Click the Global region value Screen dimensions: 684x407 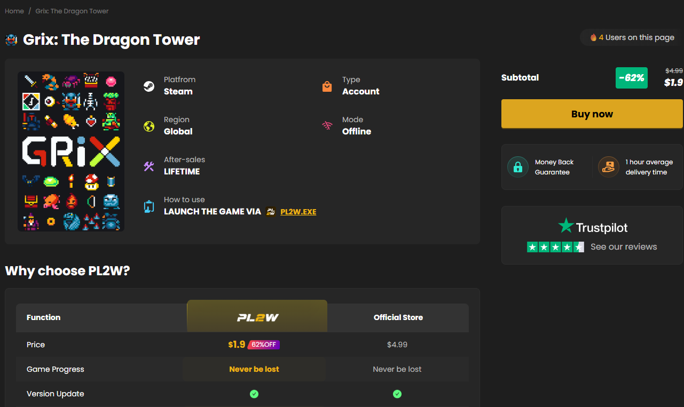tap(178, 131)
